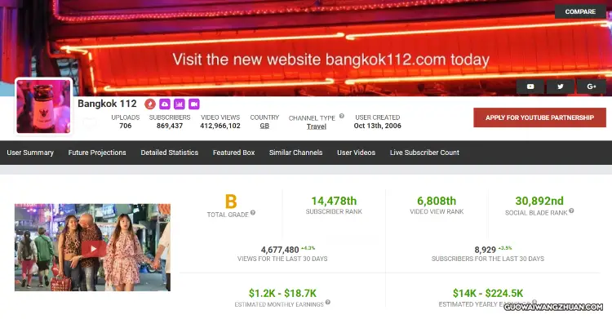Click help icon next to Total Grade
This screenshot has height=319, width=612.
click(253, 213)
